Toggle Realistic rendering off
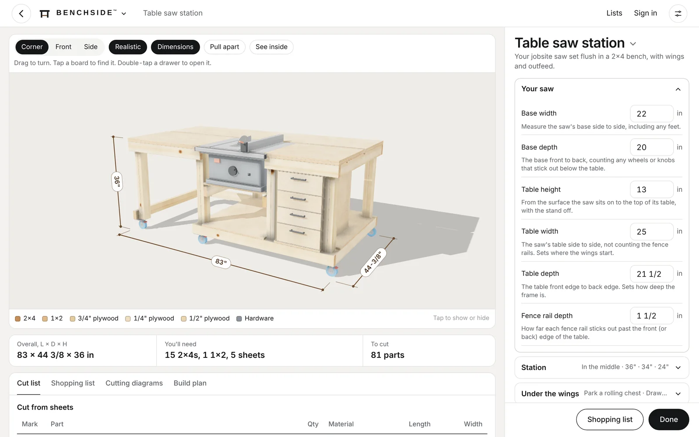The height and width of the screenshot is (437, 699). 128,47
